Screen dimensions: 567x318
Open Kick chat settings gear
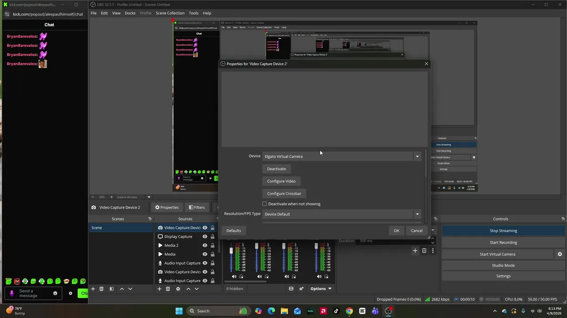point(70,293)
